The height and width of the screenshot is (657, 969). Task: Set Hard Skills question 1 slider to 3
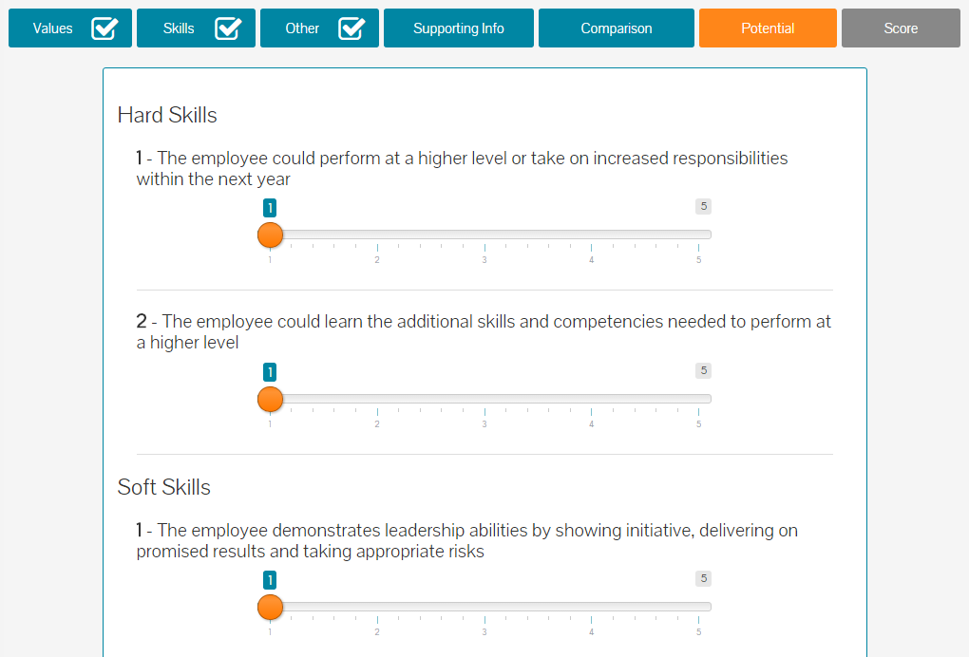point(484,235)
